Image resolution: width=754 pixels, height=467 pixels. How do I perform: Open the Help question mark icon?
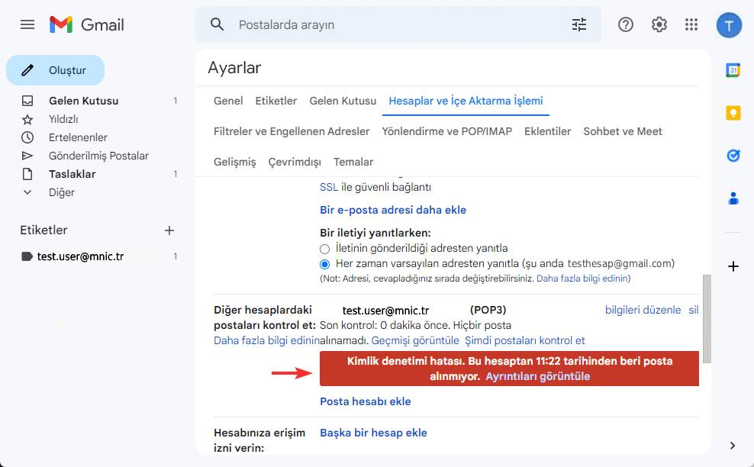(626, 24)
